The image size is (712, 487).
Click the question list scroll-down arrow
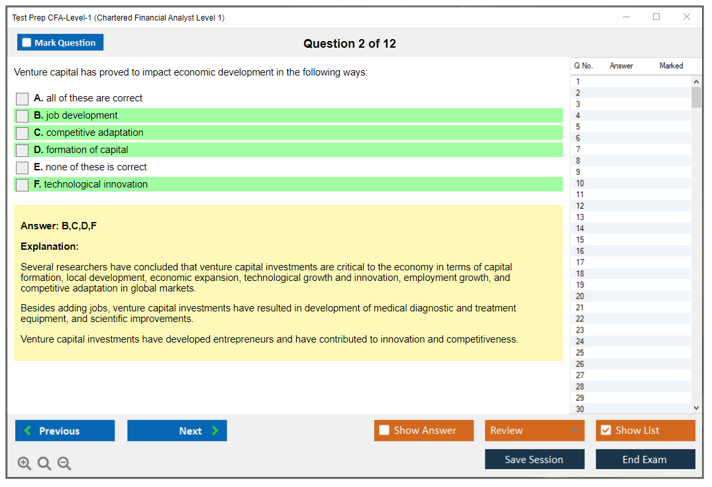click(696, 408)
